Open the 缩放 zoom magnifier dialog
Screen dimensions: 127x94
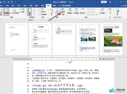(52, 12)
